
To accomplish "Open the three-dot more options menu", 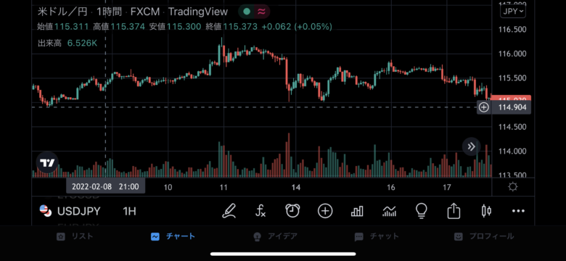I will [x=518, y=211].
